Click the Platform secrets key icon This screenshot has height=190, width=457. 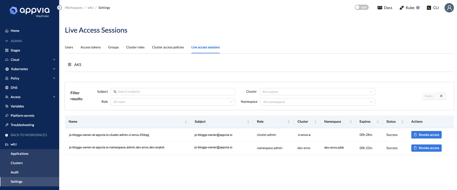(x=7, y=116)
